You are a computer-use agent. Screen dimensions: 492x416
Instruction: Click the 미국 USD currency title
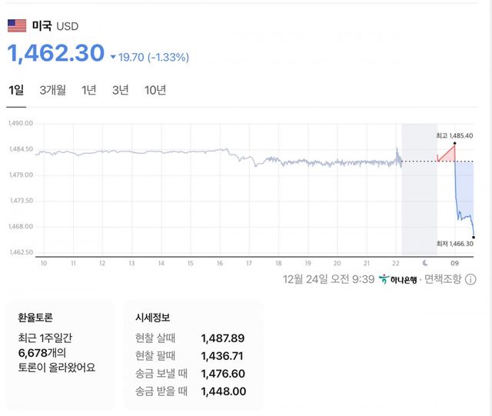tap(55, 26)
